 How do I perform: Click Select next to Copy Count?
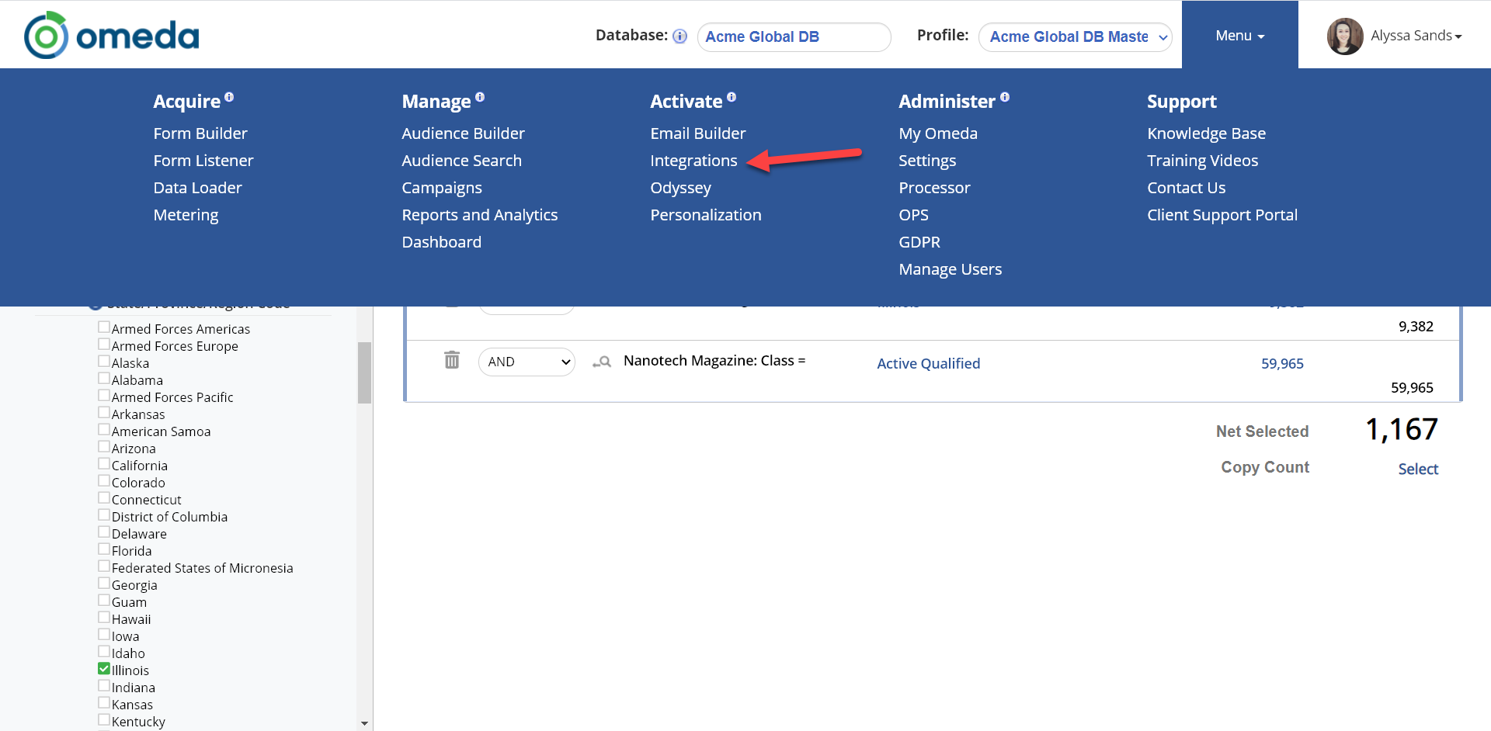(x=1418, y=469)
